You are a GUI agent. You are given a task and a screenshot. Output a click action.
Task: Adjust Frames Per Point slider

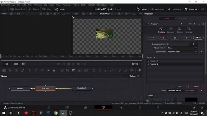(177, 44)
